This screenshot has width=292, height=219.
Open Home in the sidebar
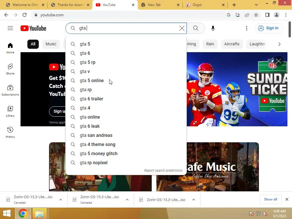pyautogui.click(x=10, y=48)
